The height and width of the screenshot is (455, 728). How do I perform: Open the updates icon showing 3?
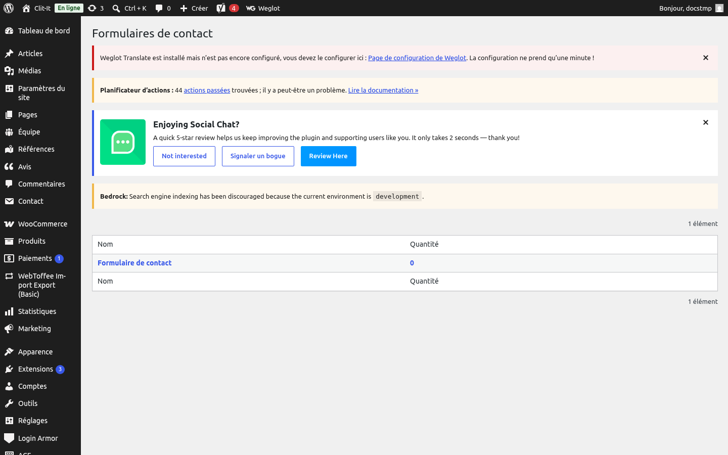[x=92, y=8]
